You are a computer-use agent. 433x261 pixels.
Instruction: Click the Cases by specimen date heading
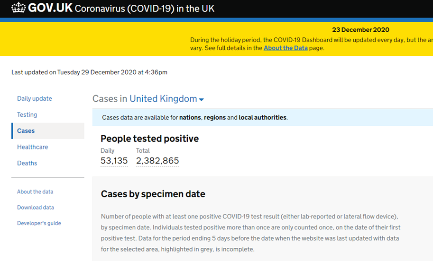point(153,194)
